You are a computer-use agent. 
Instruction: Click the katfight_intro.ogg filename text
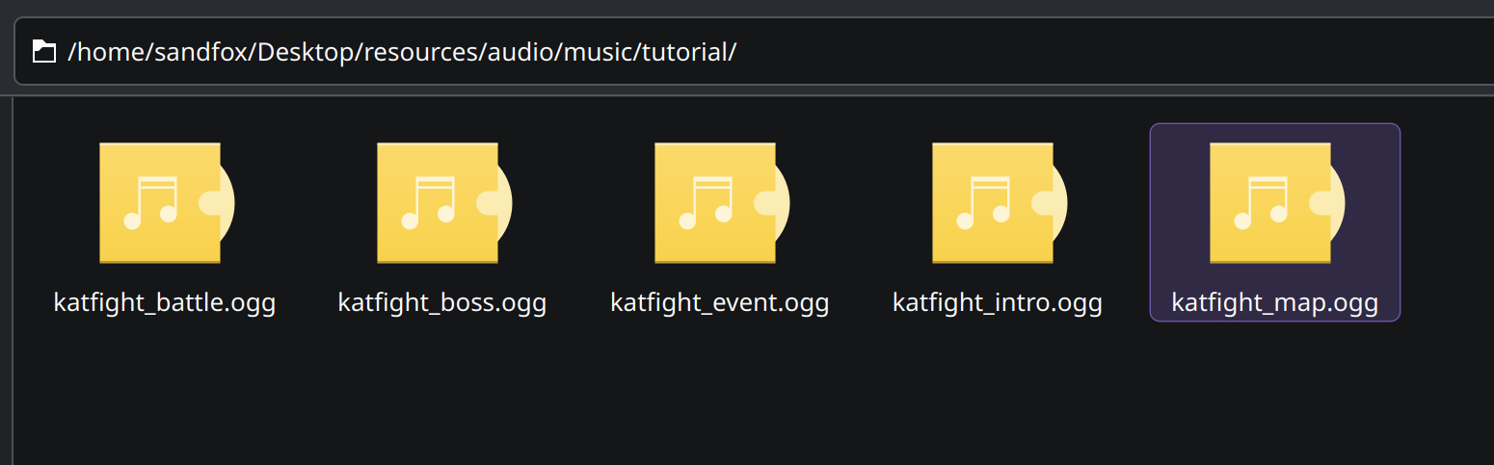(998, 303)
